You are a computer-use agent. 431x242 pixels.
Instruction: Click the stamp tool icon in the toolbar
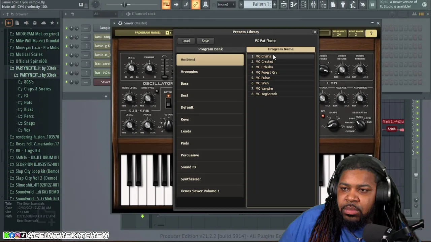click(205, 4)
